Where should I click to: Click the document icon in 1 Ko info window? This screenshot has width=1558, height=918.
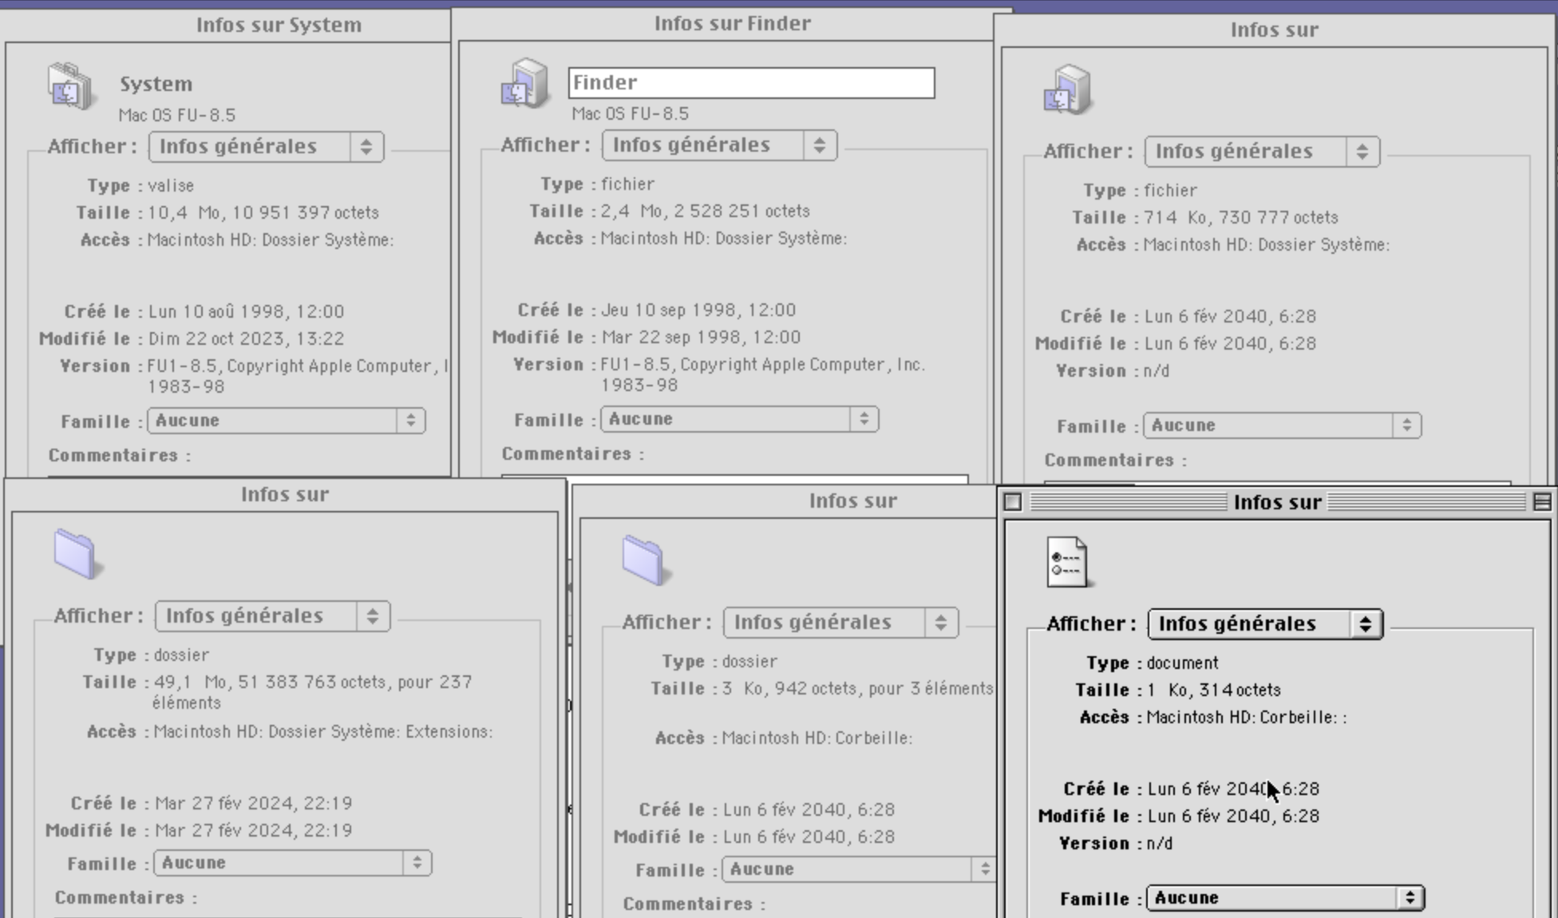[x=1068, y=561]
